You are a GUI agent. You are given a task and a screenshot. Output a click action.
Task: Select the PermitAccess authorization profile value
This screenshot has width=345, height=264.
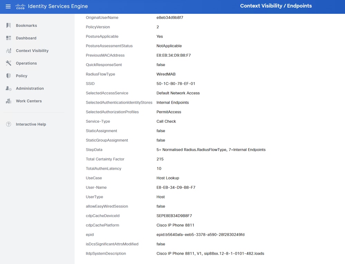pos(169,112)
